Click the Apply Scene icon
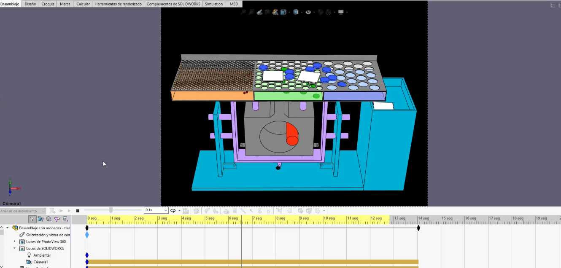This screenshot has width=561, height=268. (328, 12)
